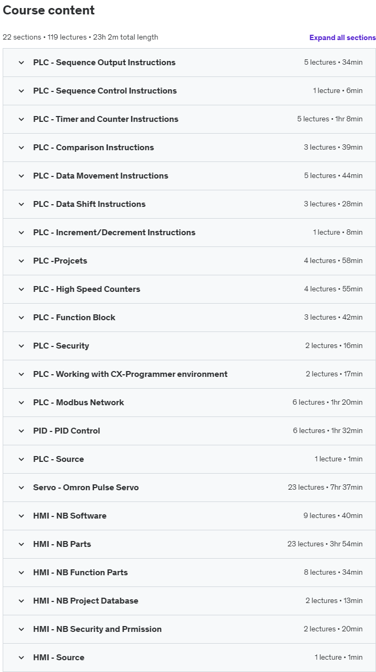The height and width of the screenshot is (672, 376).
Task: Select the HMI - Source section header
Action: coord(59,658)
